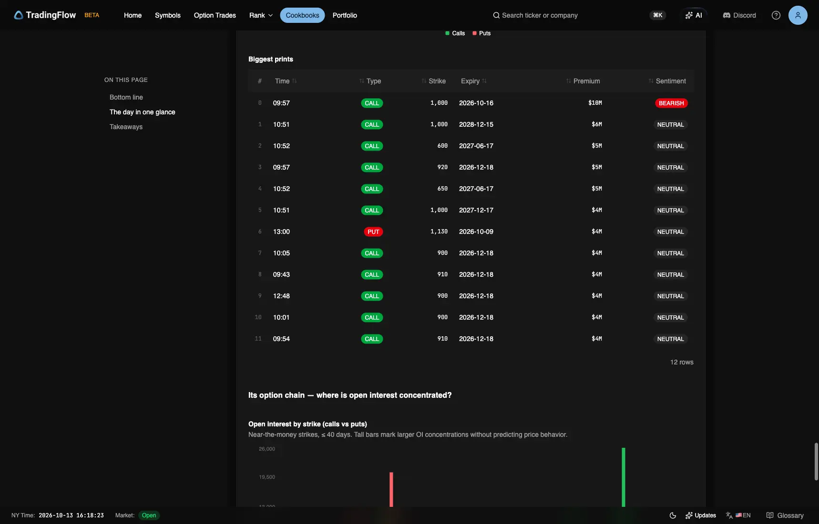
Task: Open Option Trades page
Action: (x=215, y=15)
